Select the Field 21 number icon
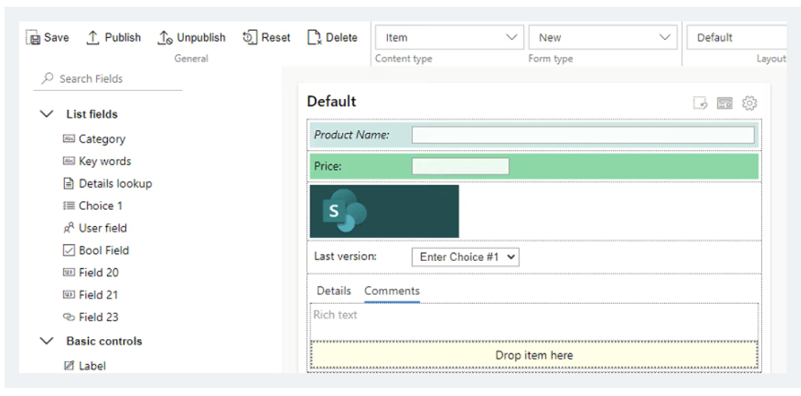 click(x=69, y=295)
